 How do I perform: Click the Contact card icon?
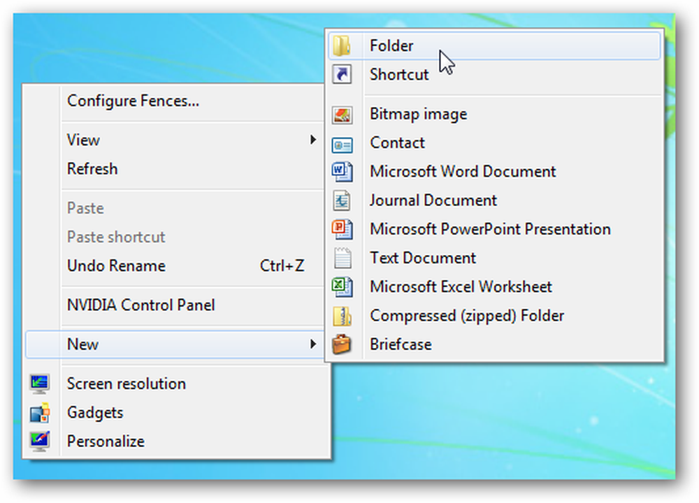[x=342, y=145]
